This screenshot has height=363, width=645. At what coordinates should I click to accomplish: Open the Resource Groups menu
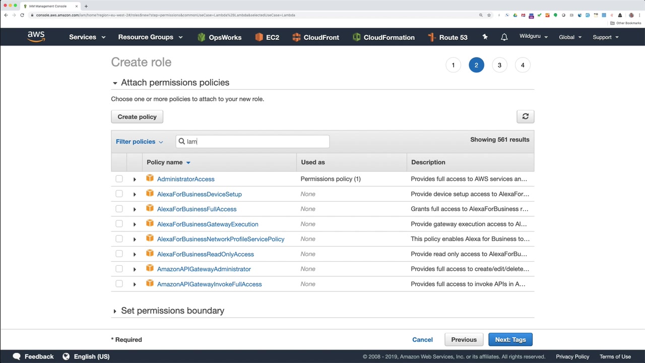click(150, 37)
